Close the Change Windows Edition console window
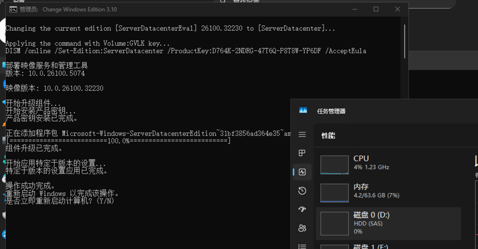The width and height of the screenshot is (478, 249). click(x=398, y=9)
